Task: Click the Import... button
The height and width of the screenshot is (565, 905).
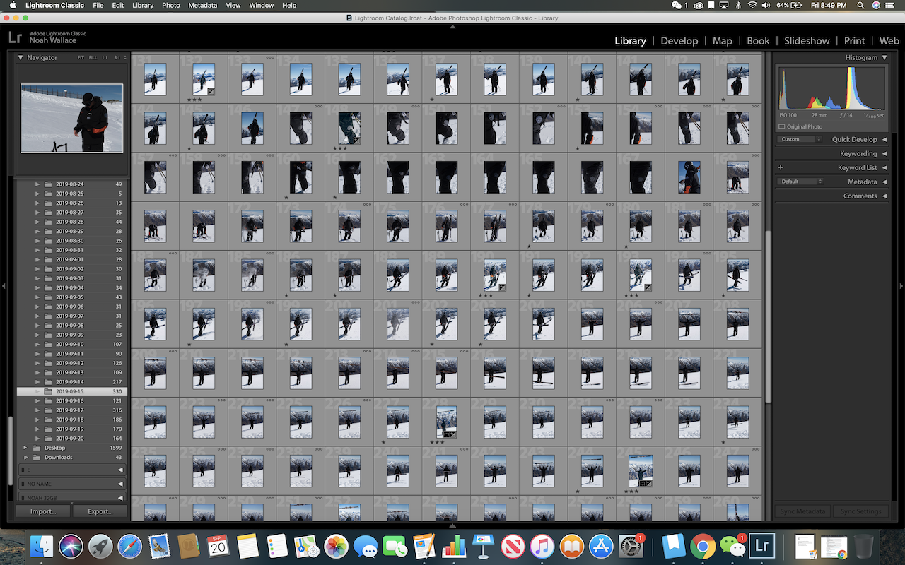Action: click(x=43, y=511)
